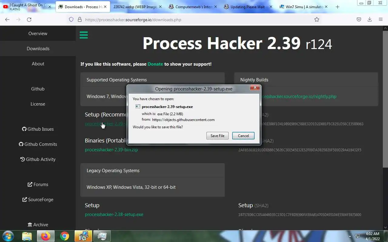
Task: Open Github Activity in the sidebar
Action: [x=38, y=159]
